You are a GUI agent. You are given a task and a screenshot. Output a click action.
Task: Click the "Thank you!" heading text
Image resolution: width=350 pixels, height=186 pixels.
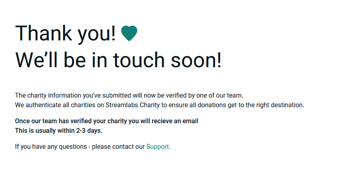[65, 34]
